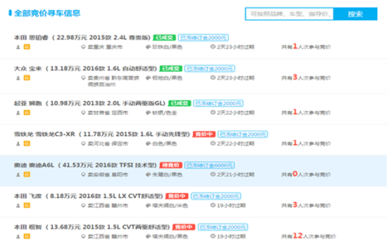The height and width of the screenshot is (246, 387).
Task: Click the clock icon in the 奥迪A6L row
Action: point(213,174)
